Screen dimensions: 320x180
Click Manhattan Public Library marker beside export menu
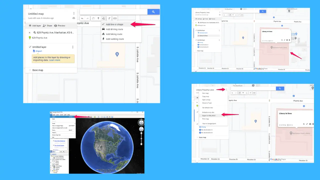point(291,133)
